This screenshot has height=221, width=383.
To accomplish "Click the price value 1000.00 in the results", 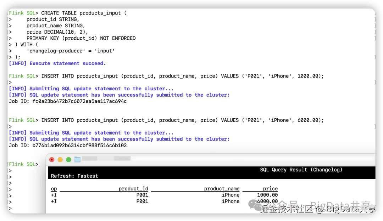I will click(267, 195).
